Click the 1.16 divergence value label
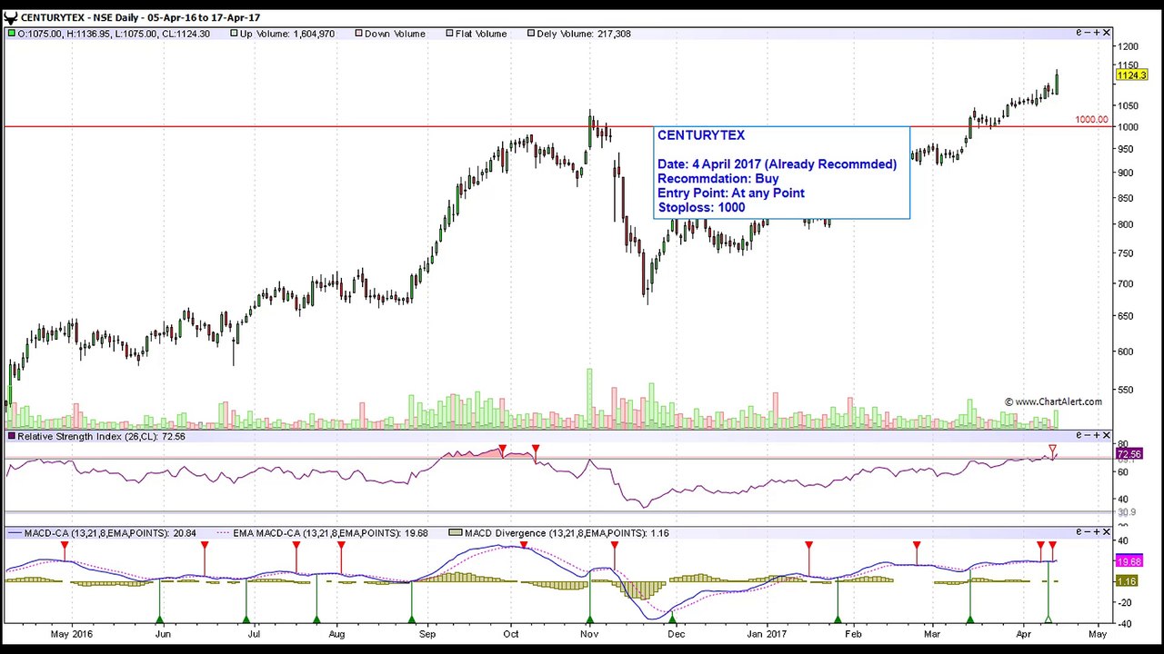 pyautogui.click(x=1127, y=581)
